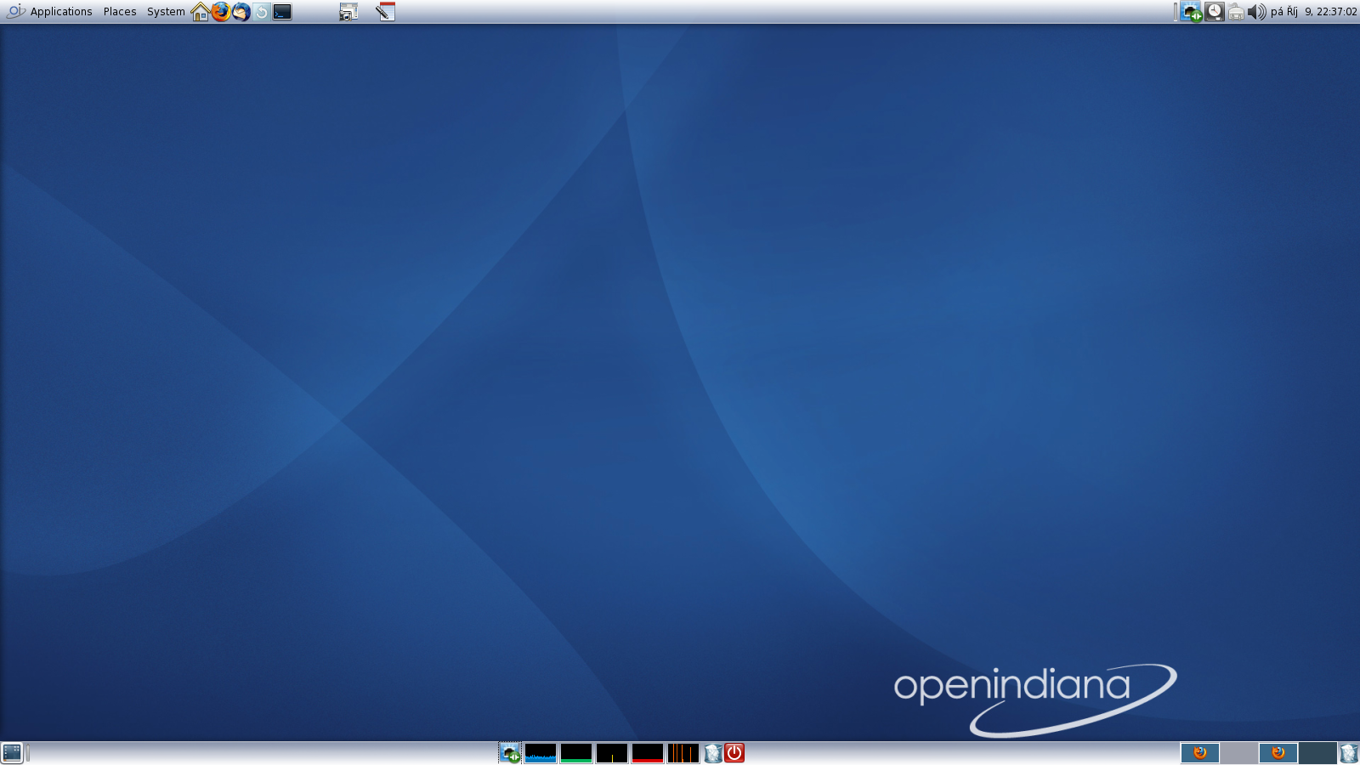Open the blue system monitor graph
The image size is (1360, 765).
(x=541, y=753)
